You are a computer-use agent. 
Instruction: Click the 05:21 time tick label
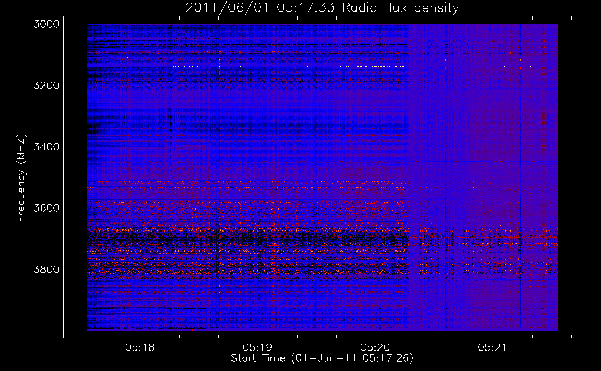493,348
